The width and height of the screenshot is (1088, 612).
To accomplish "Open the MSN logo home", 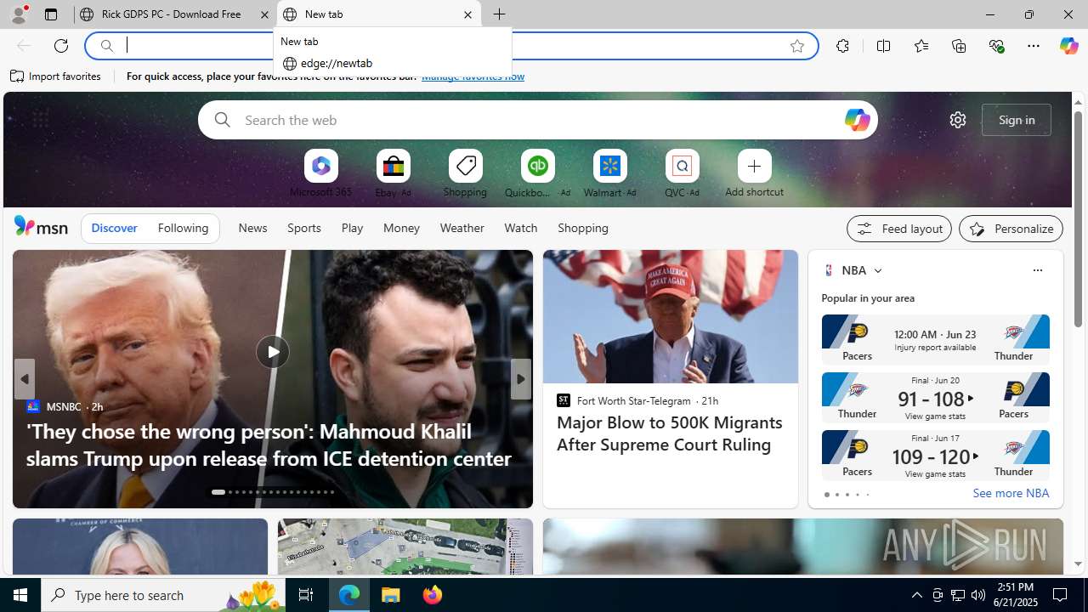I will tap(41, 226).
